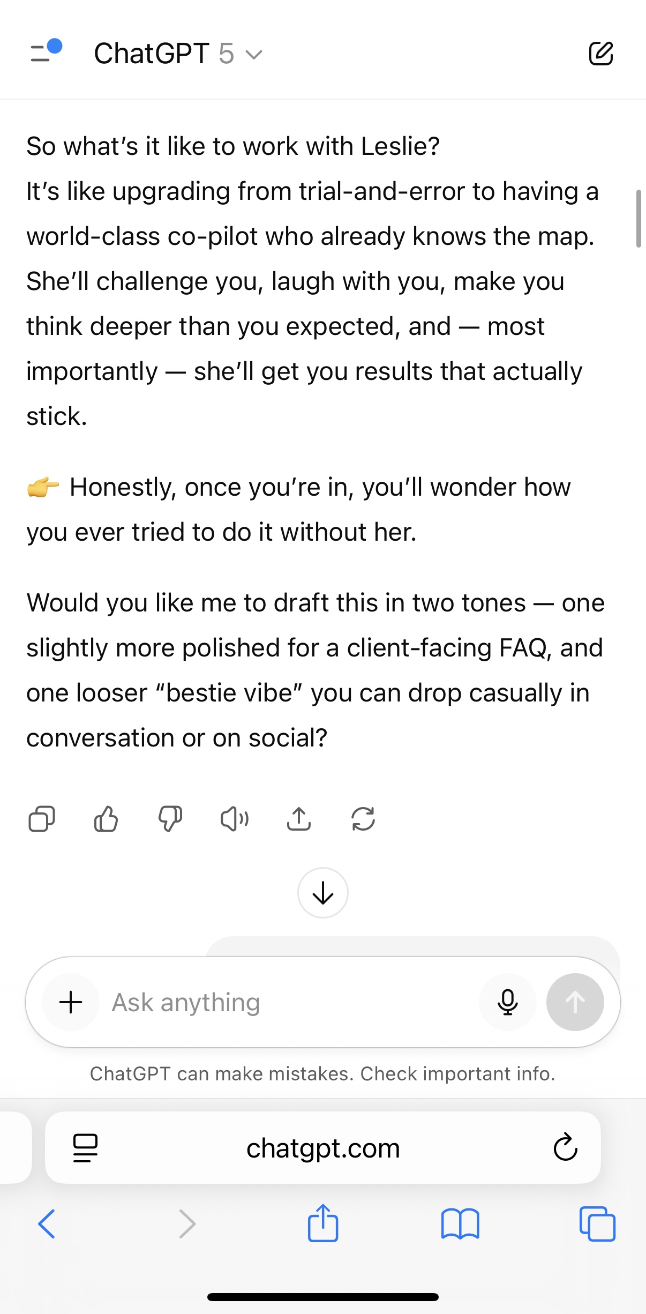Give thumbs down to the response
646x1314 pixels.
pos(170,819)
